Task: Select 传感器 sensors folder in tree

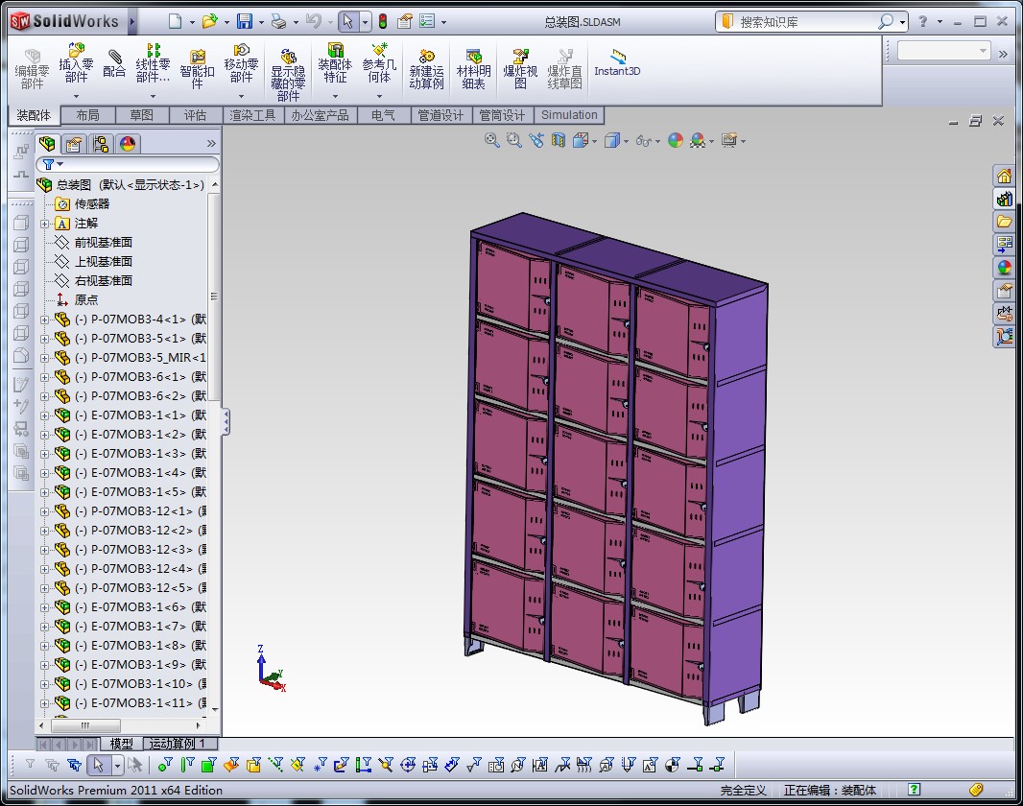Action: [92, 204]
